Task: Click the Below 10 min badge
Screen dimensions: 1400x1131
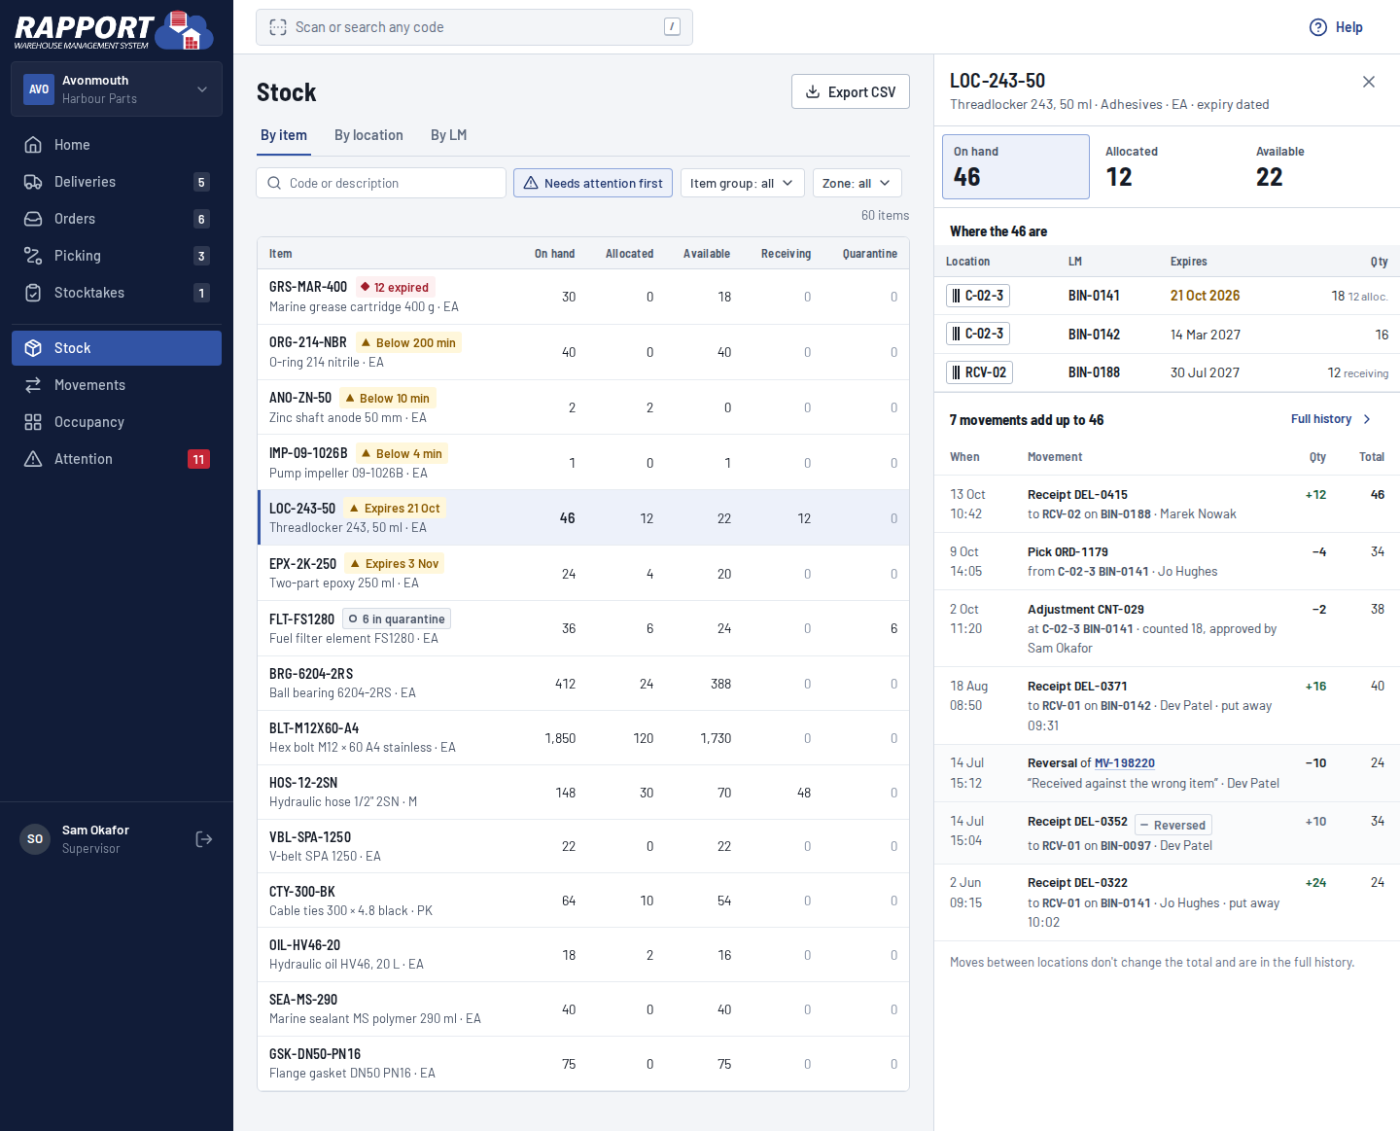Action: tap(388, 398)
